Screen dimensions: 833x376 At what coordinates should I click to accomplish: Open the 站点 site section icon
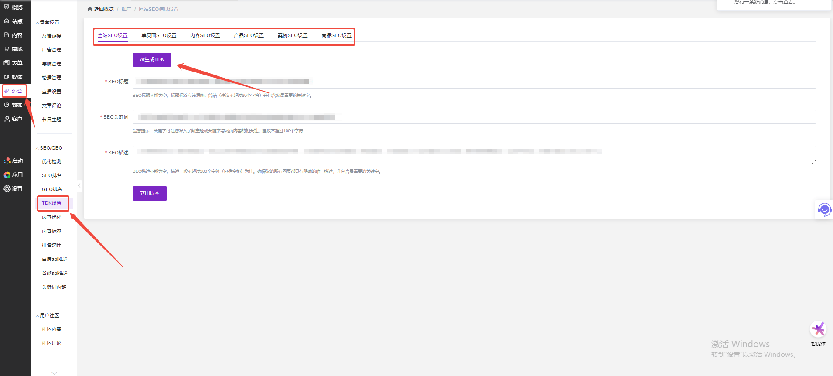coord(7,21)
